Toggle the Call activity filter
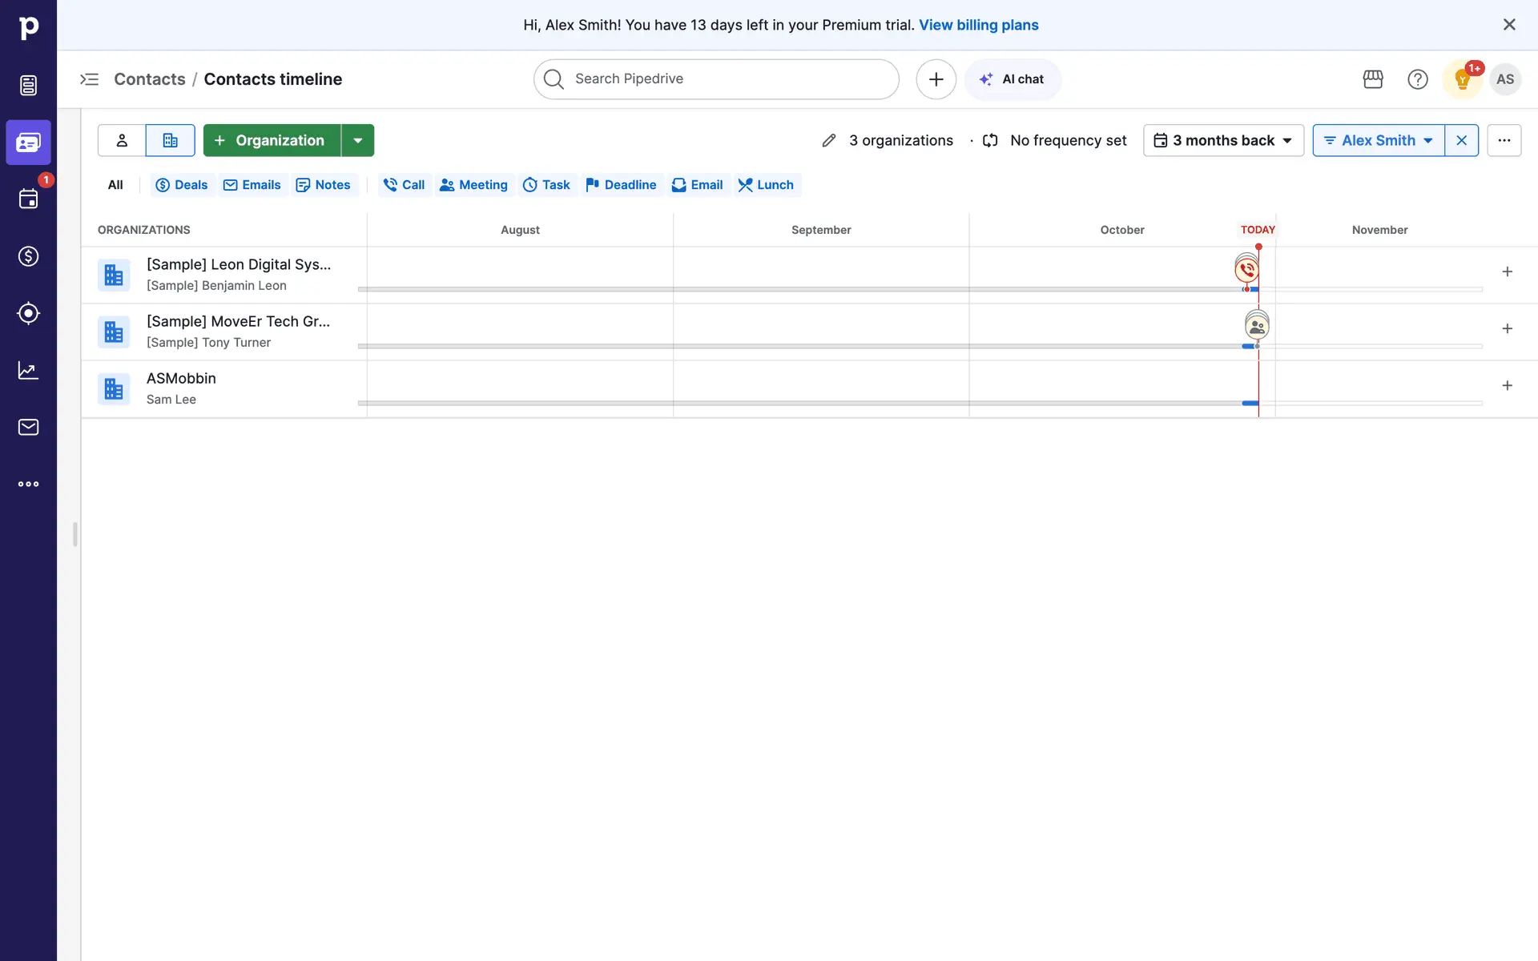 point(405,185)
